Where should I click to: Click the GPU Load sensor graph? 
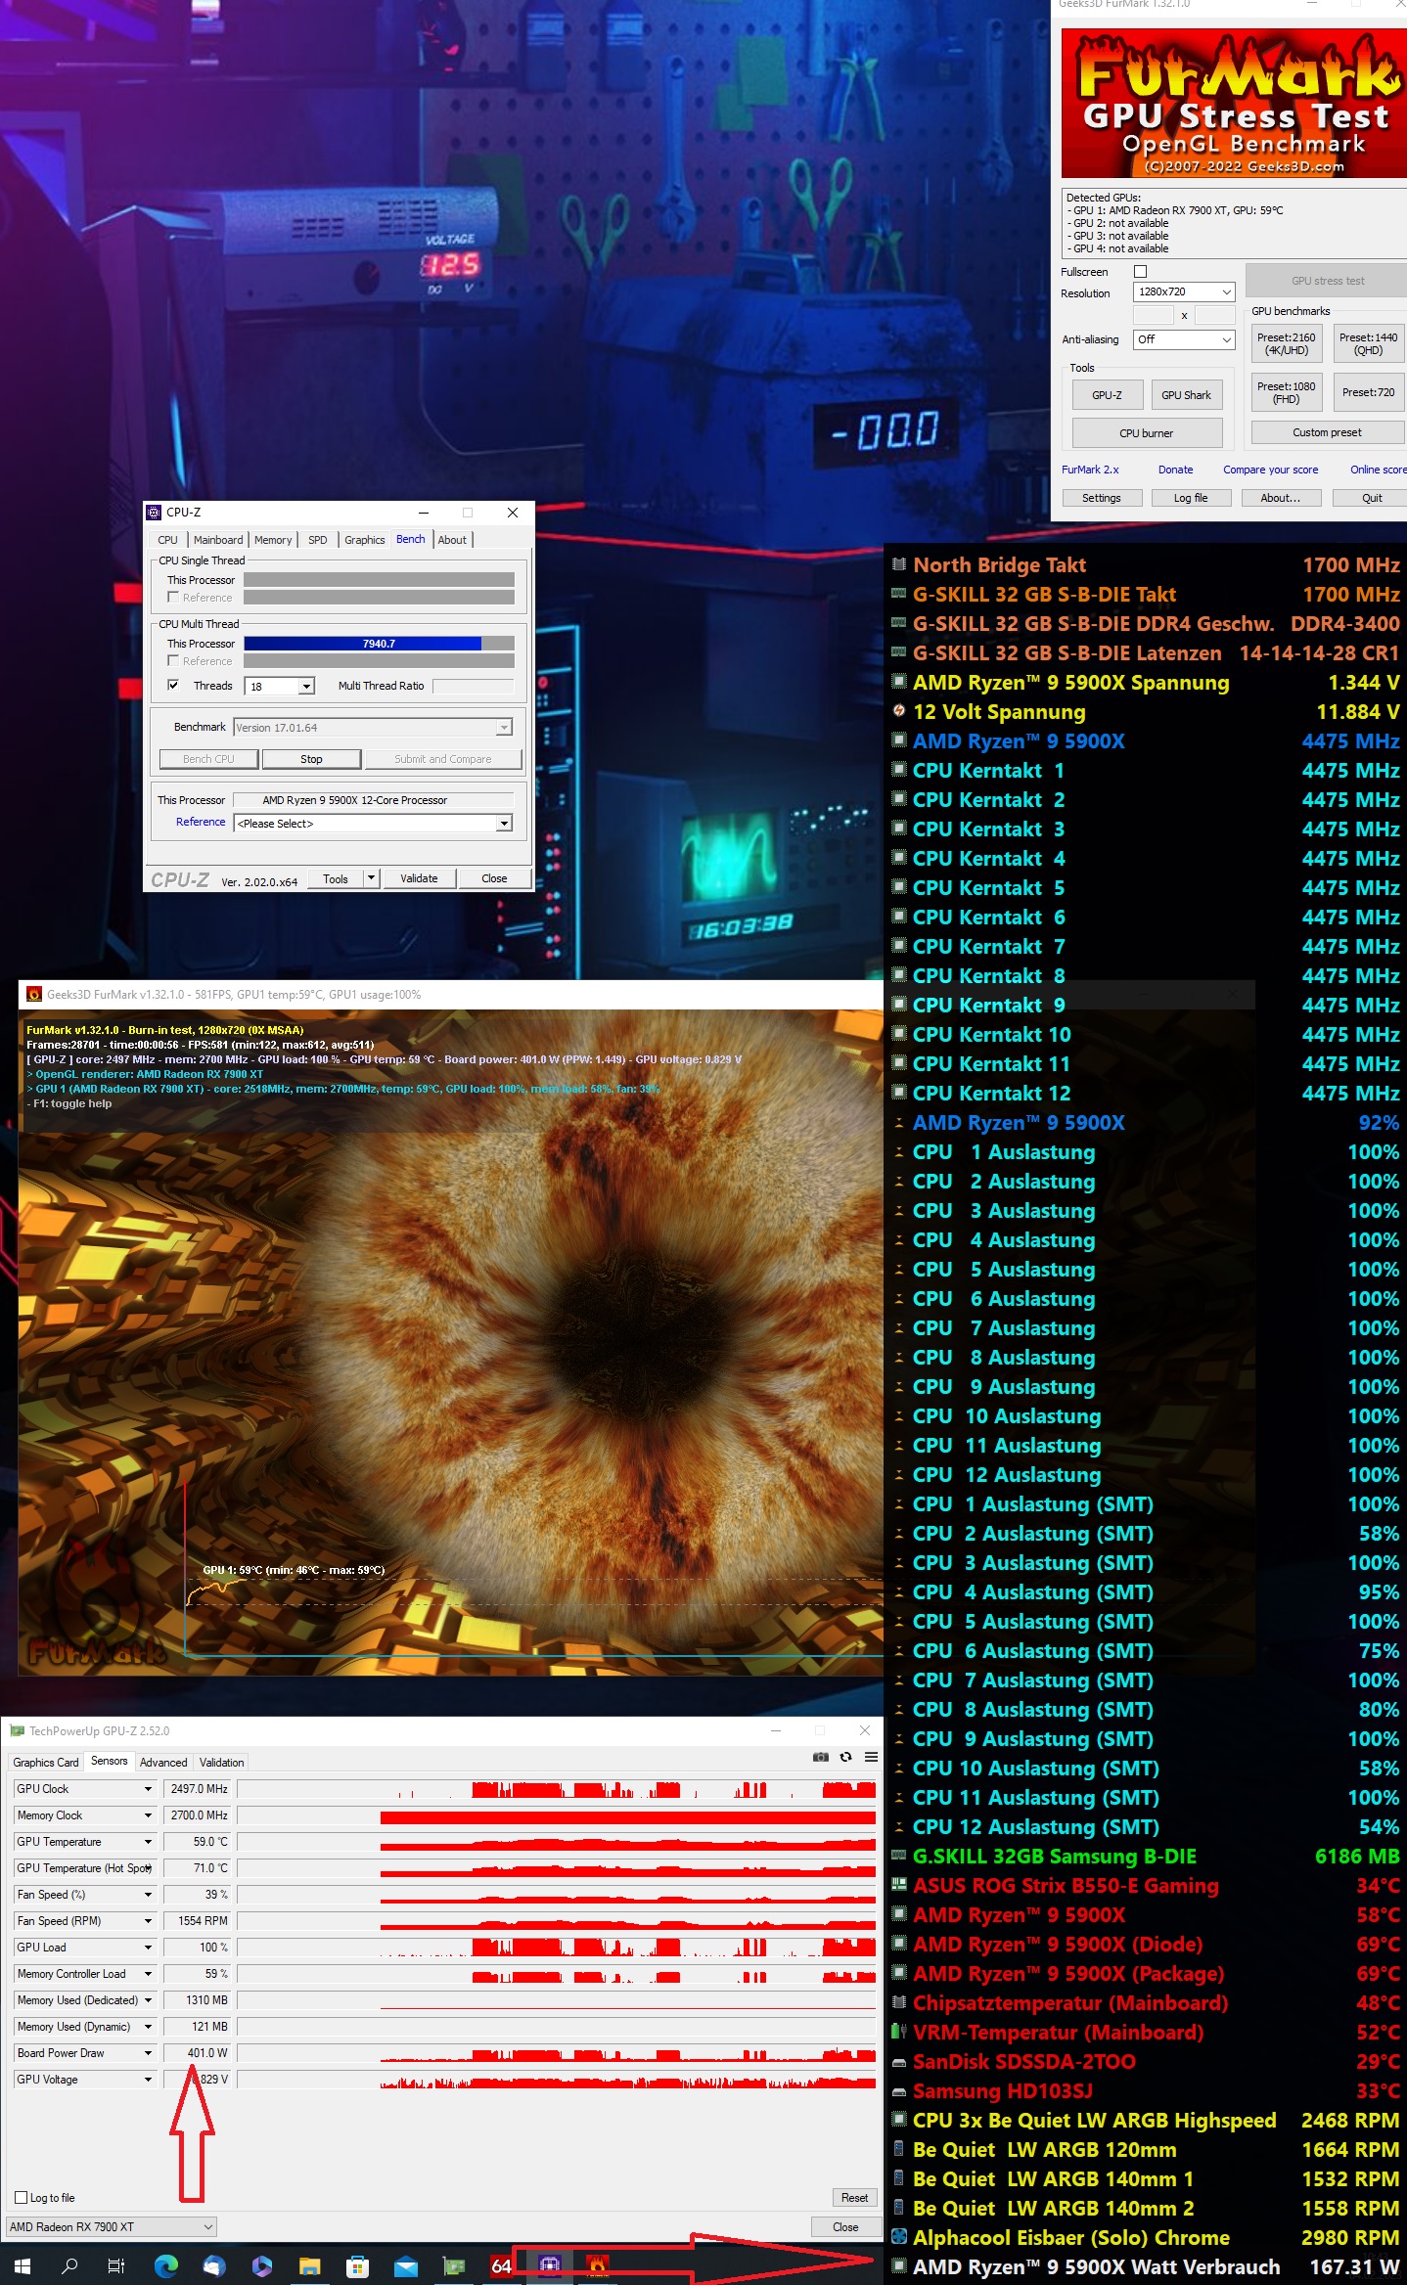click(x=557, y=1947)
